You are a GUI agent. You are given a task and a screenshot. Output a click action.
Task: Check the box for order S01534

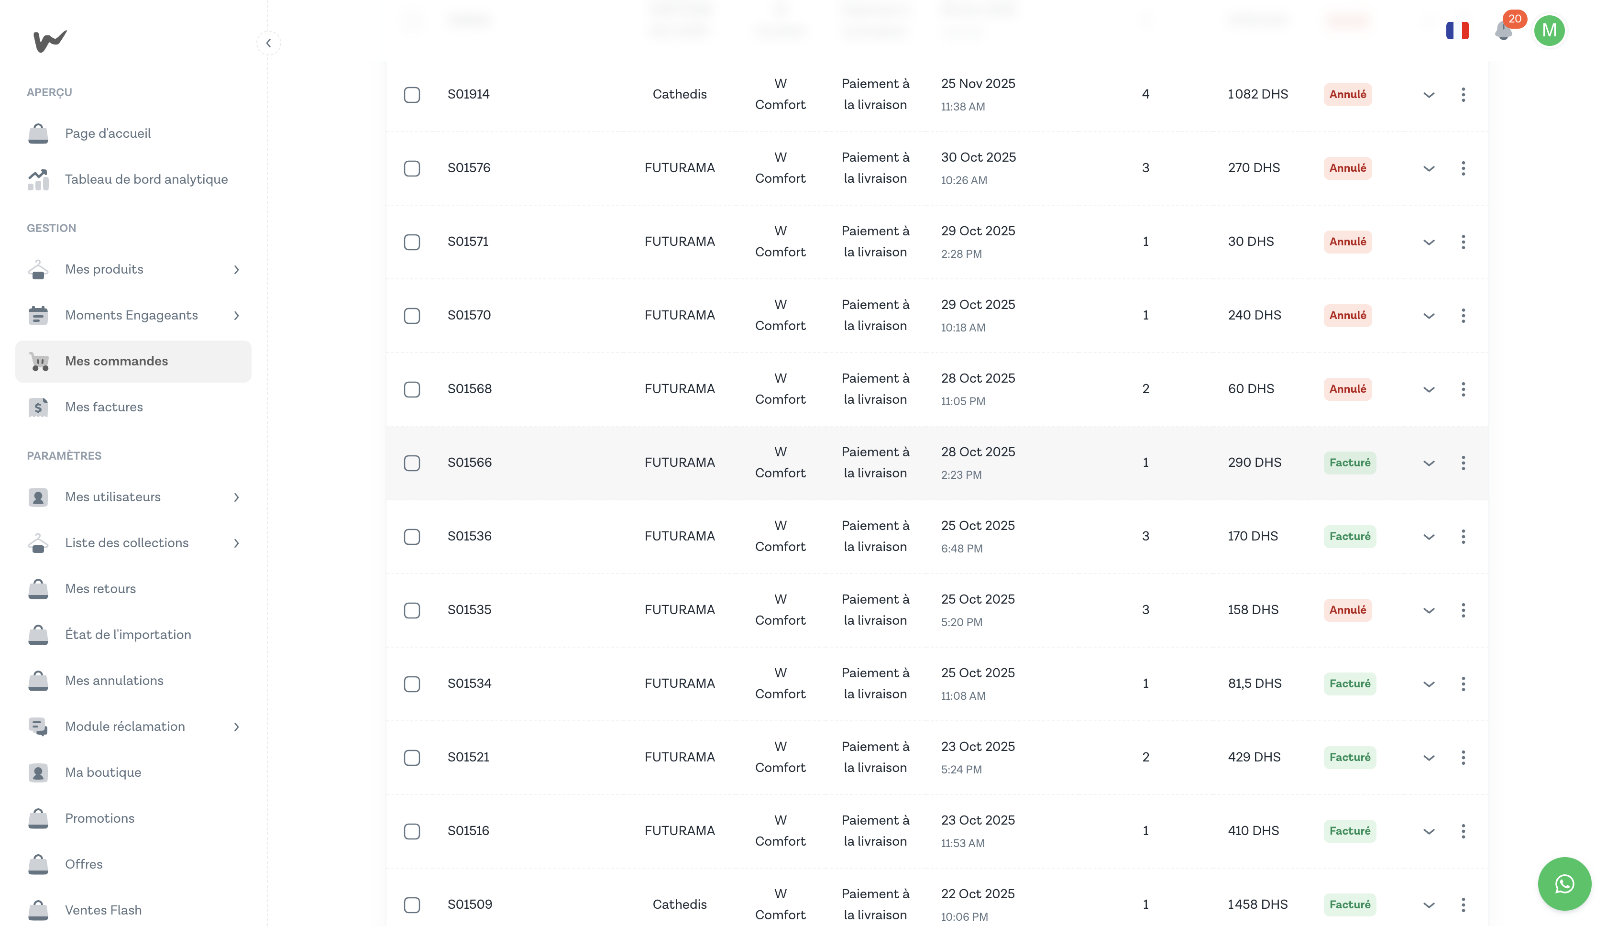point(412,683)
